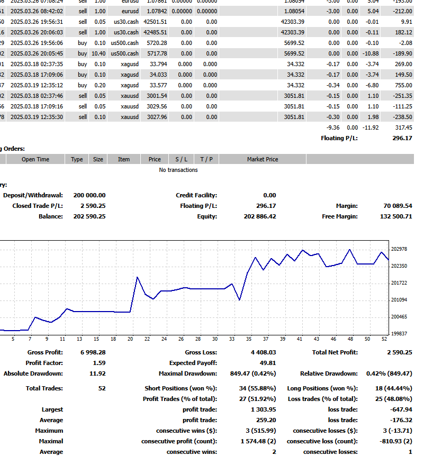The width and height of the screenshot is (424, 456).
Task: Click the Type column header
Action: tap(77, 159)
